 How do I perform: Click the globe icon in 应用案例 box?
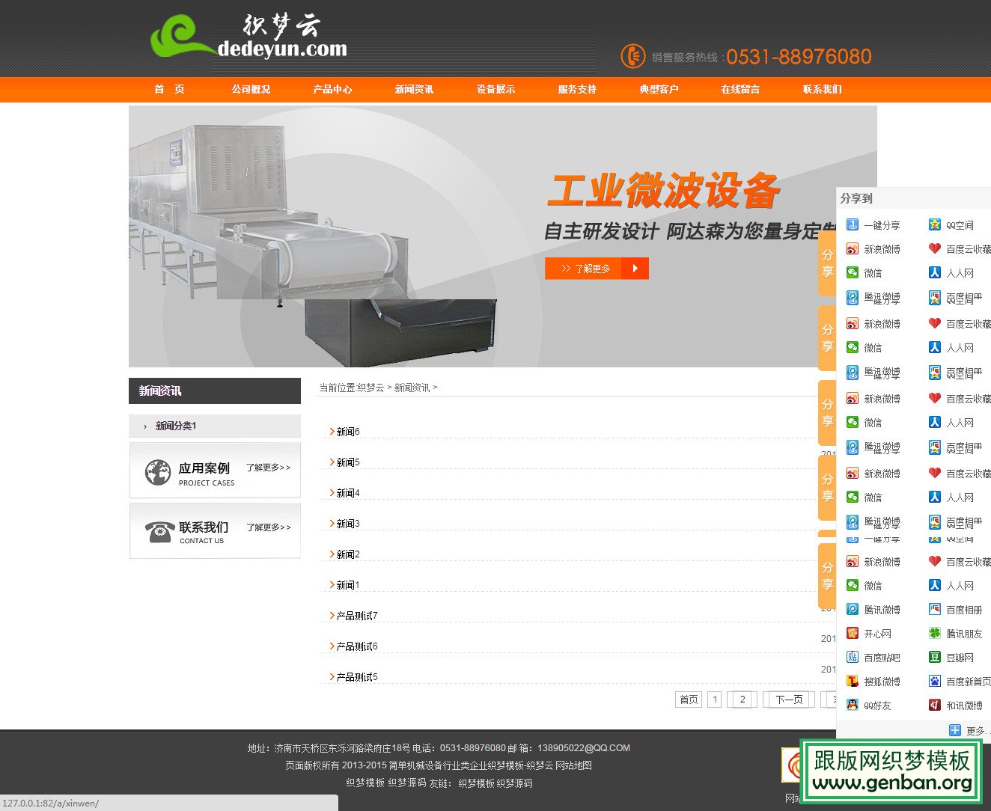coord(158,473)
